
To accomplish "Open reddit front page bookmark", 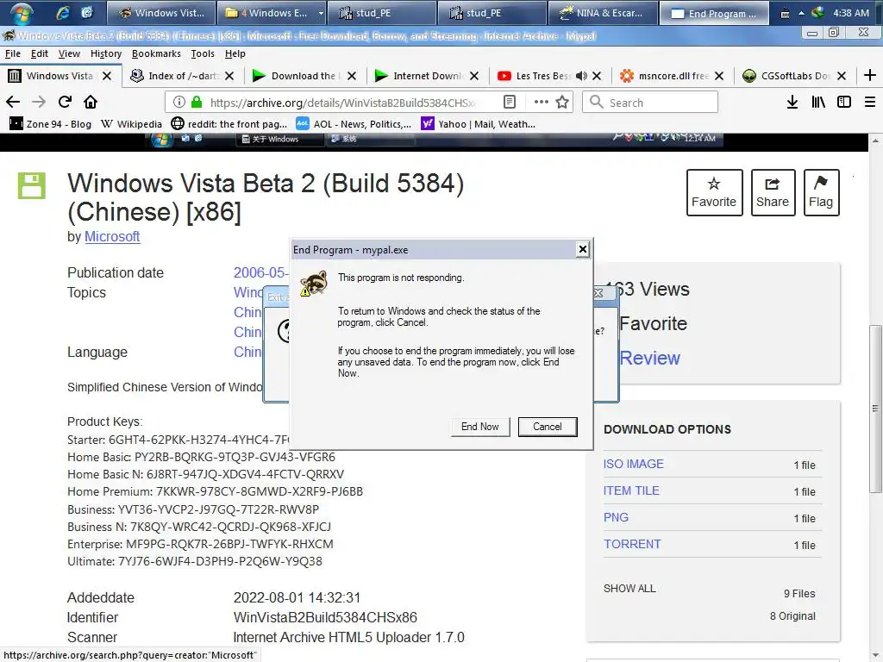I will (x=229, y=124).
